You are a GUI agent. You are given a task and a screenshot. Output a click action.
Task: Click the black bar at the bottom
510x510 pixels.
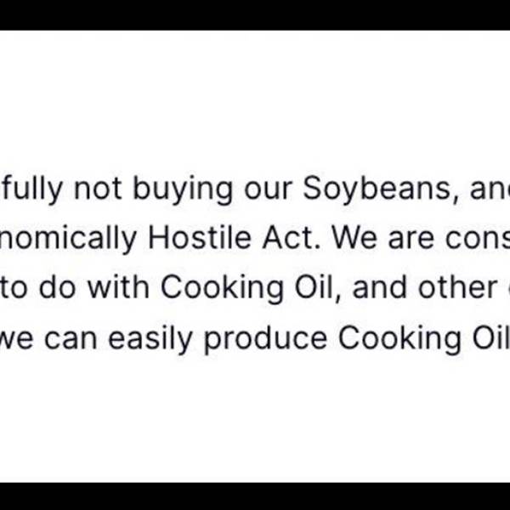255,496
